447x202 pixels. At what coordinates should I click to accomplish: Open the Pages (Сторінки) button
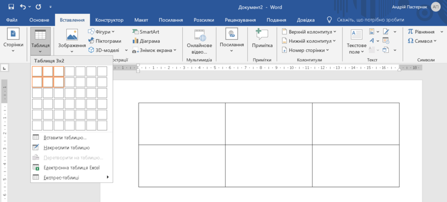pos(13,41)
